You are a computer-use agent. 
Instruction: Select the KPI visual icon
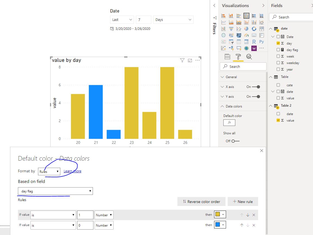point(224,42)
